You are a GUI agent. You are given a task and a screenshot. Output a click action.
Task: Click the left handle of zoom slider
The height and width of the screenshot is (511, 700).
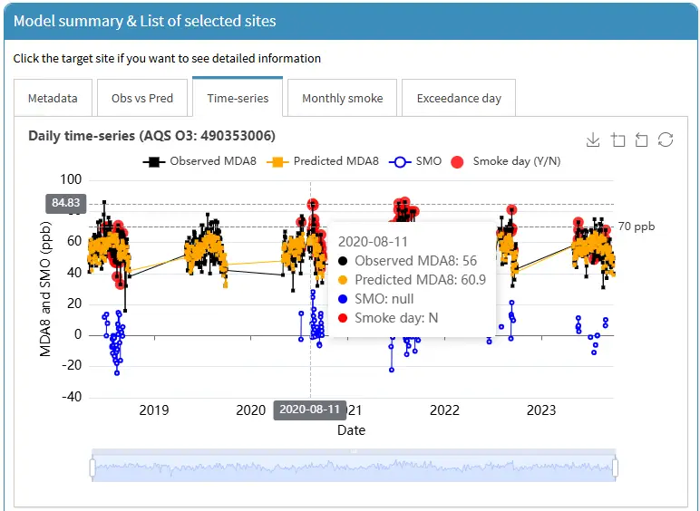[92, 468]
